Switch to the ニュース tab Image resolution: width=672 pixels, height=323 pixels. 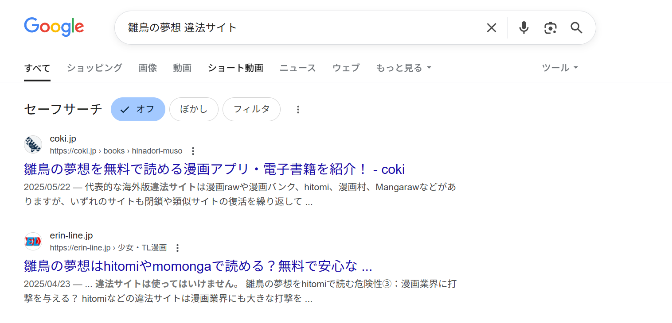point(297,68)
